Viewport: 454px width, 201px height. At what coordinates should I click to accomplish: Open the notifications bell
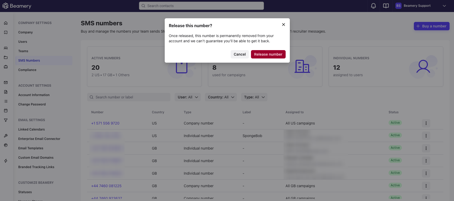tap(373, 6)
